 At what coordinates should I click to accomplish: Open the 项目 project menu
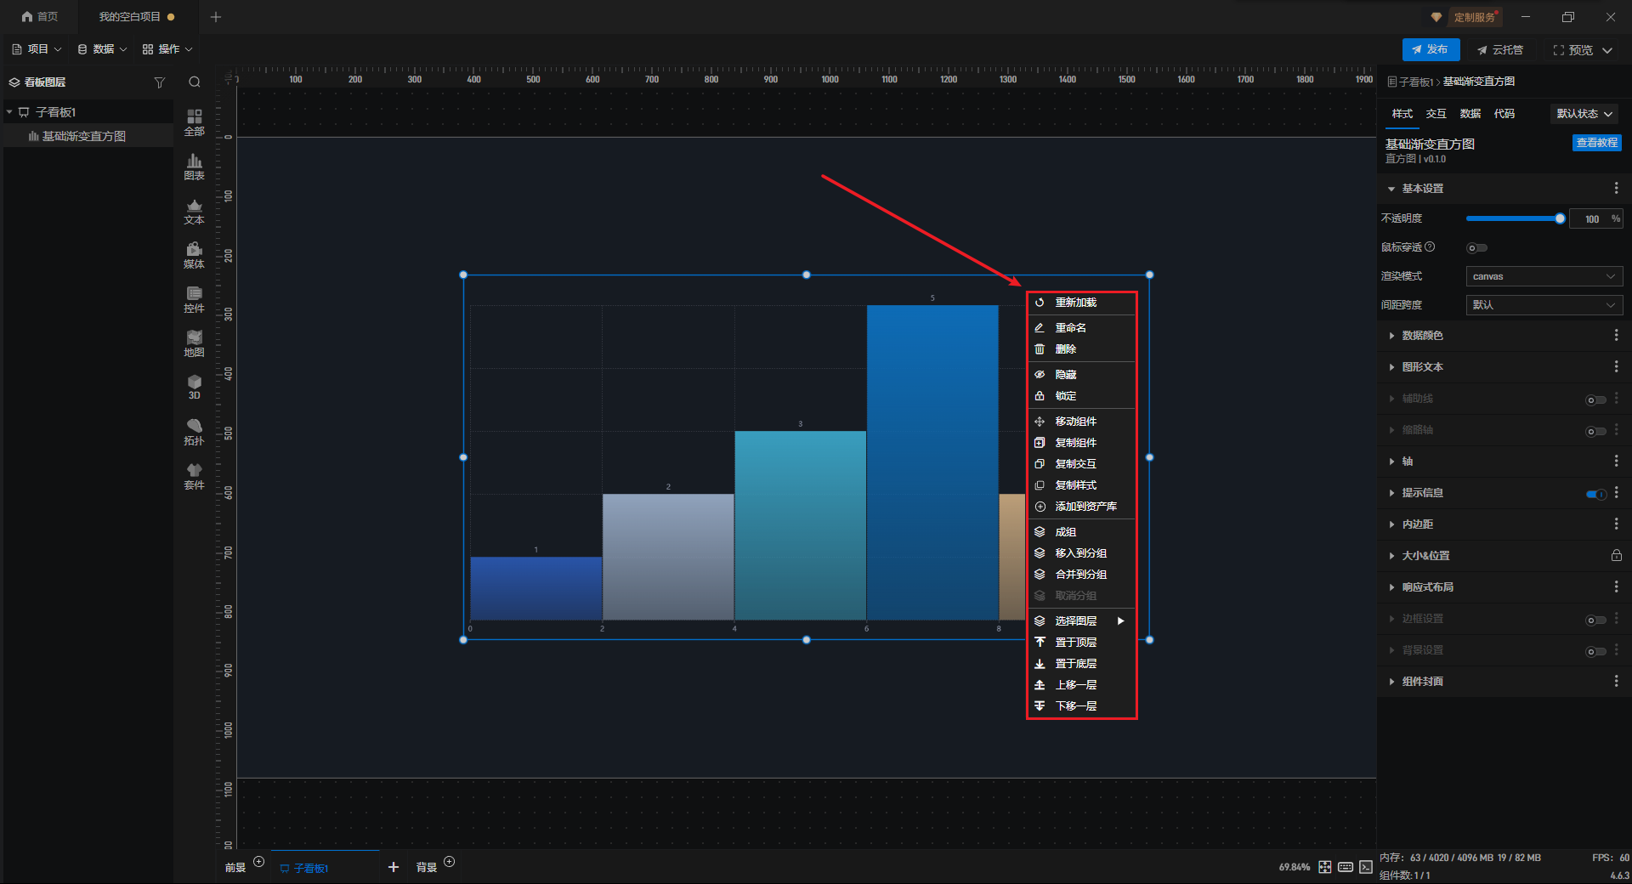tap(37, 49)
